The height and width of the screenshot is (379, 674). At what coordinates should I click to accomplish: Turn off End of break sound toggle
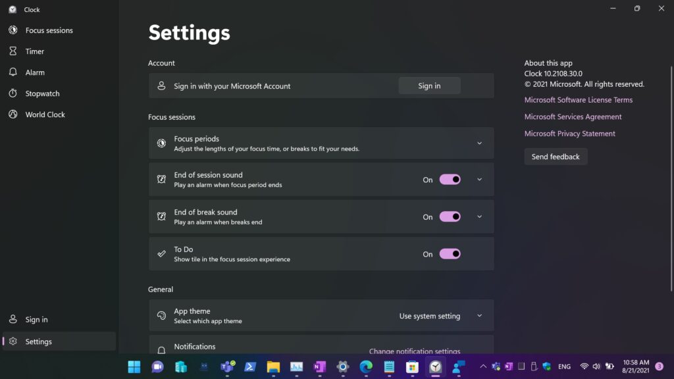450,216
